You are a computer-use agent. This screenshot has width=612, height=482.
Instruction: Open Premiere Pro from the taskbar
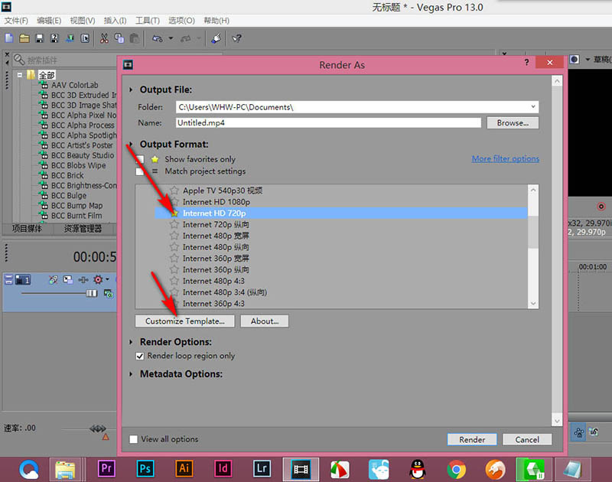click(x=106, y=468)
